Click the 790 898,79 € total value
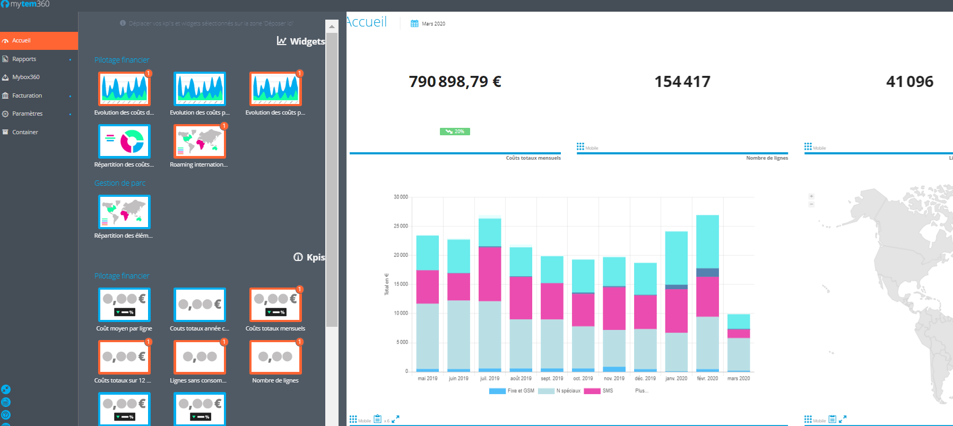953x426 pixels. point(455,82)
